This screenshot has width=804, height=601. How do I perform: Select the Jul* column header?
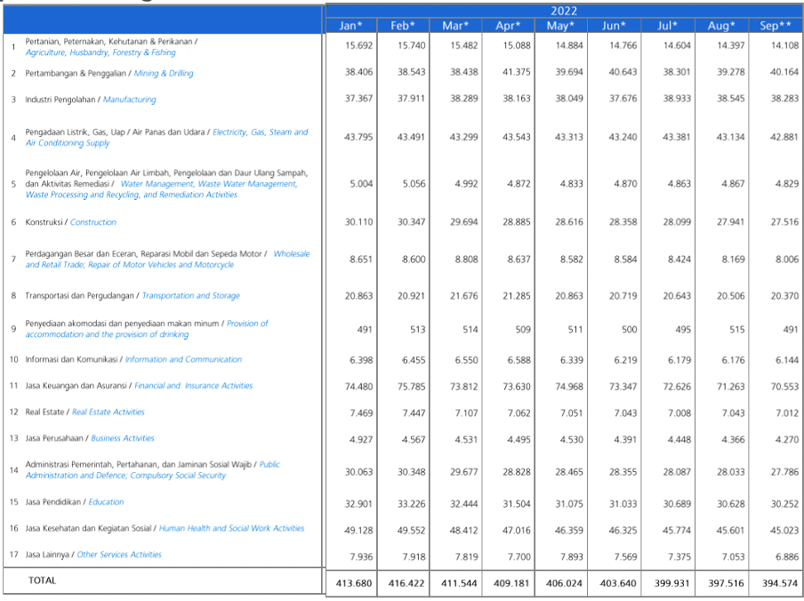(668, 26)
